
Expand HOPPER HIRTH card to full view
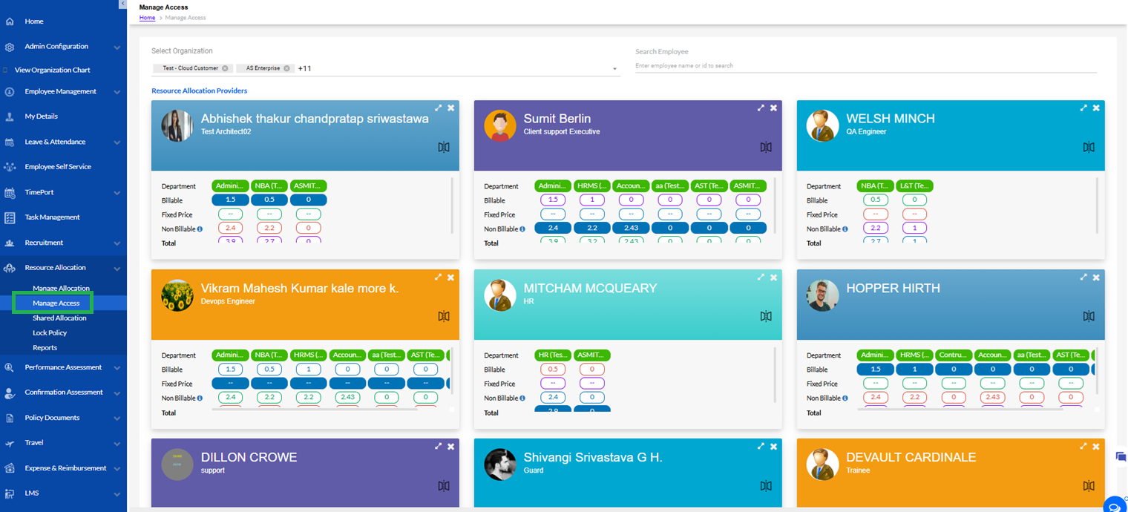1083,278
